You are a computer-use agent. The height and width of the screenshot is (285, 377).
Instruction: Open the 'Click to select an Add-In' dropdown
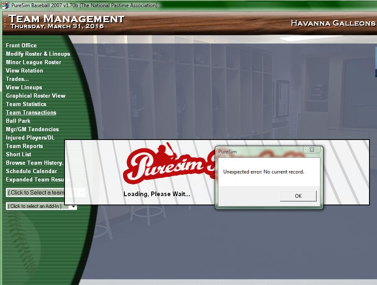point(41,206)
